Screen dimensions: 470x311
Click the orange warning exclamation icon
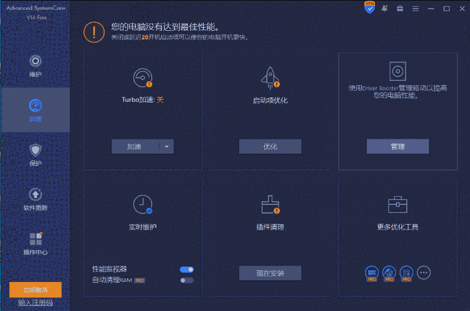coord(94,32)
